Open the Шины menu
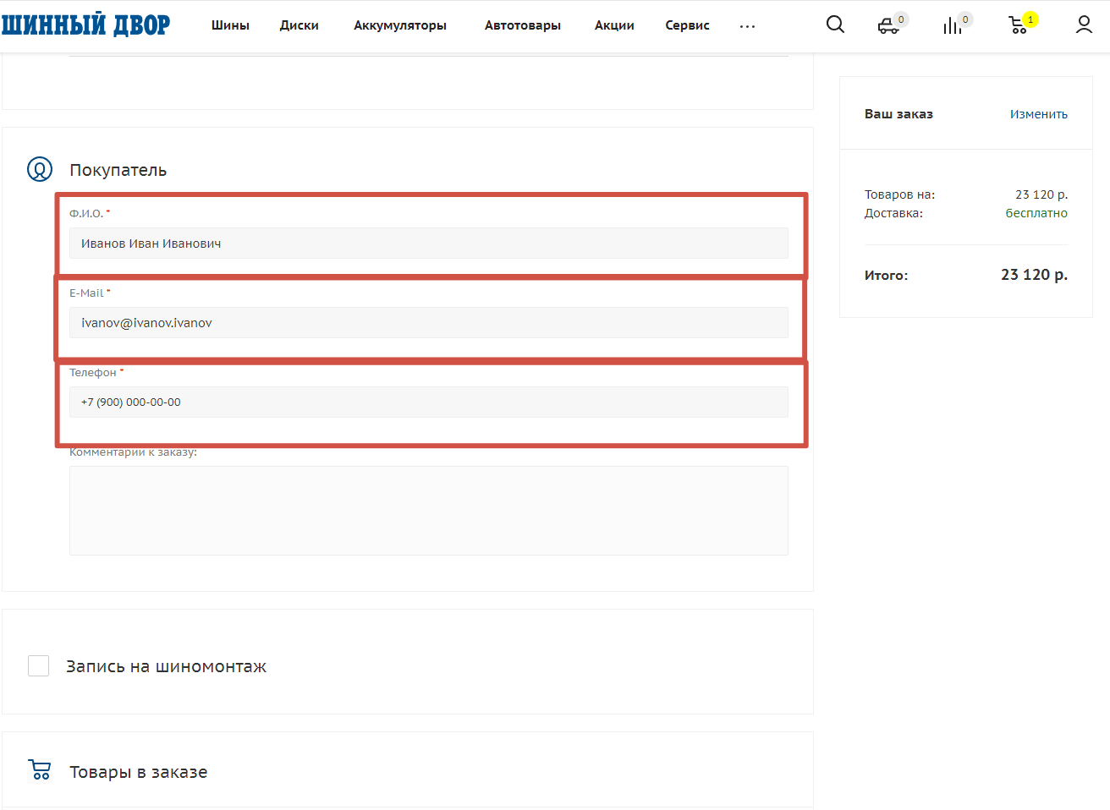1110x810 pixels. [x=230, y=25]
